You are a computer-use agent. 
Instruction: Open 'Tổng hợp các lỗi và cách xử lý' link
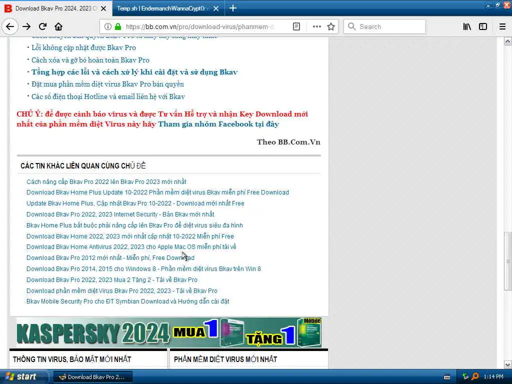(134, 72)
